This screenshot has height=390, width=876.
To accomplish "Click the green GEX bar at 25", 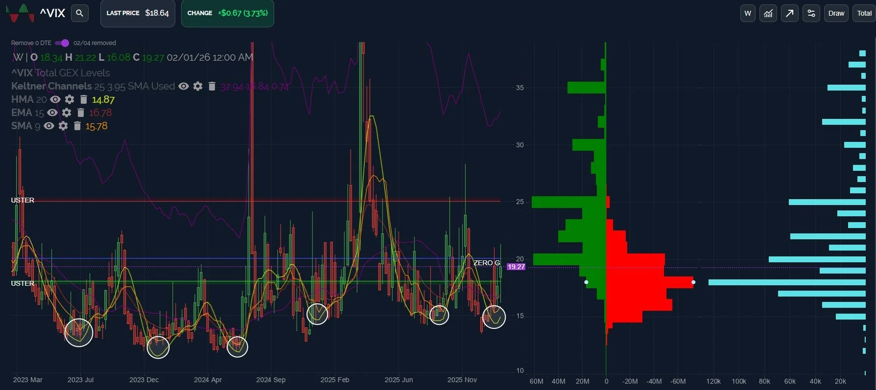I will (569, 202).
